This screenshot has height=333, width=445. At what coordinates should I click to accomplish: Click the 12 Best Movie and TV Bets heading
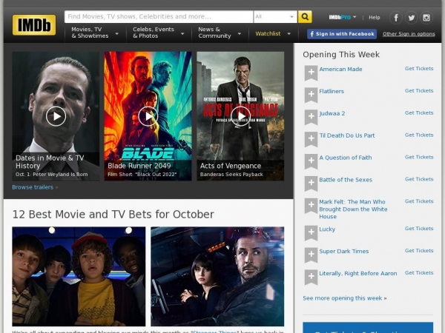pyautogui.click(x=113, y=215)
